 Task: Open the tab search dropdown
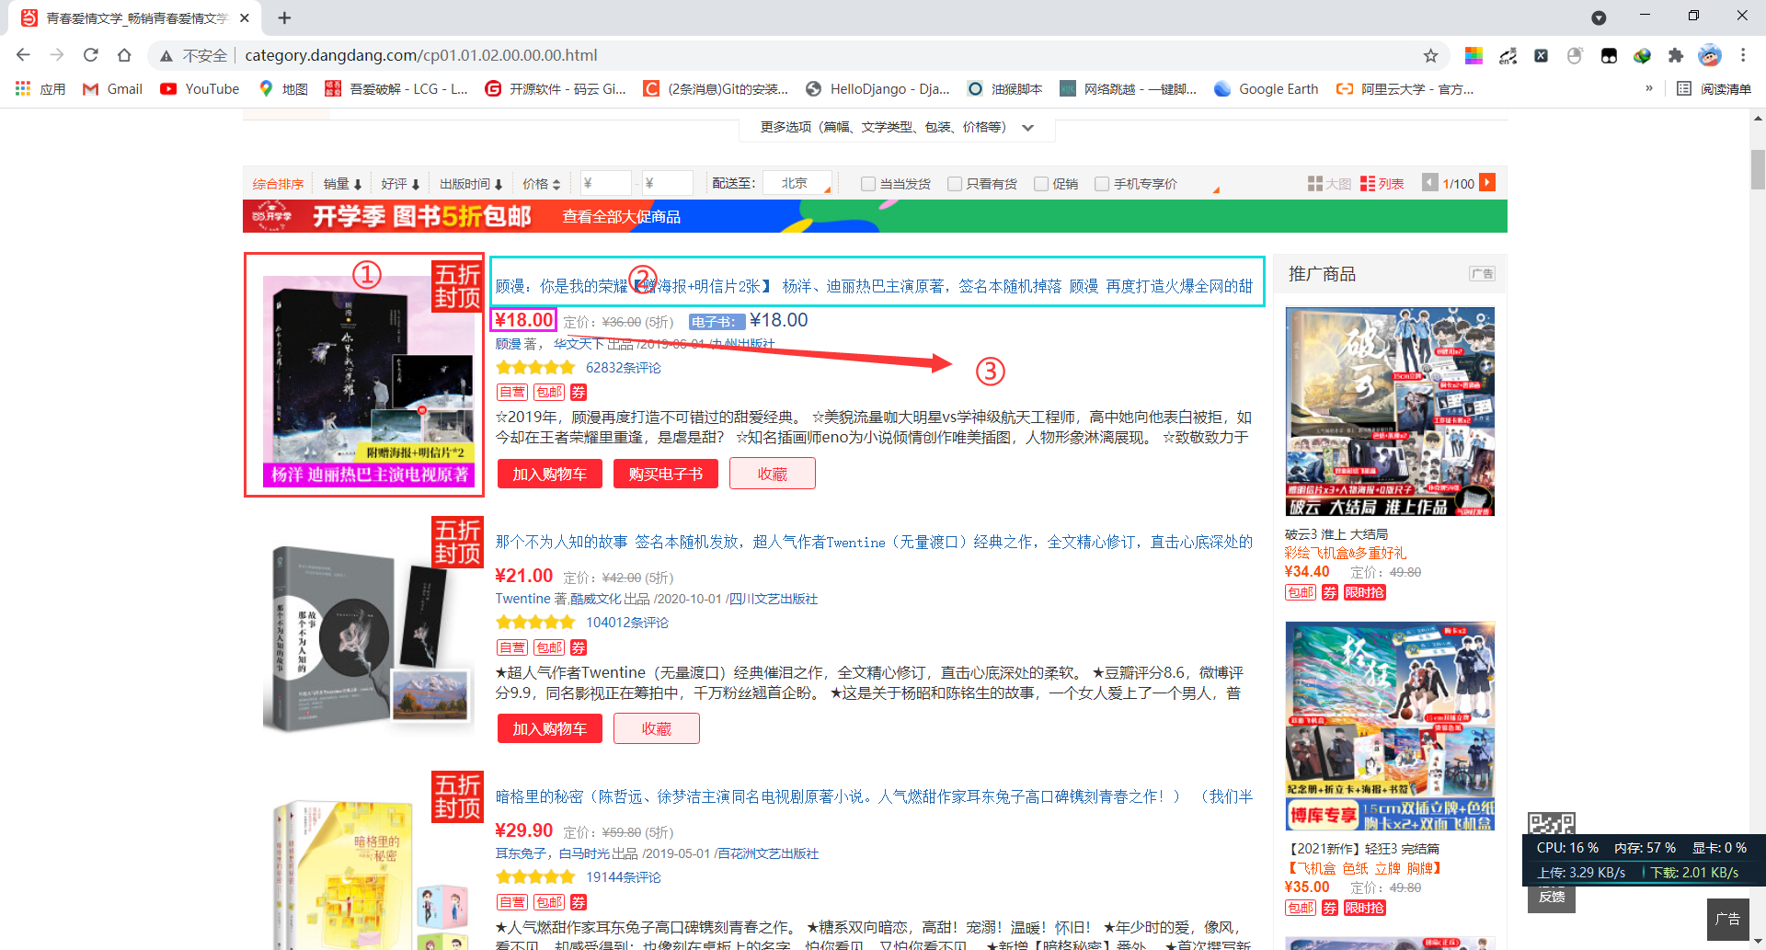pos(1599,17)
